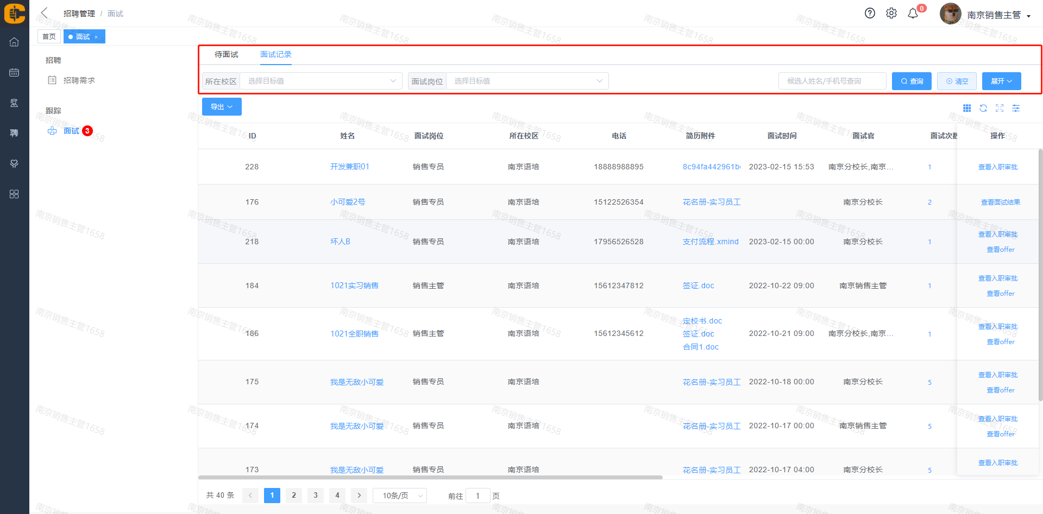This screenshot has height=514, width=1043.
Task: Click the grid view icon above table
Action: tap(967, 109)
